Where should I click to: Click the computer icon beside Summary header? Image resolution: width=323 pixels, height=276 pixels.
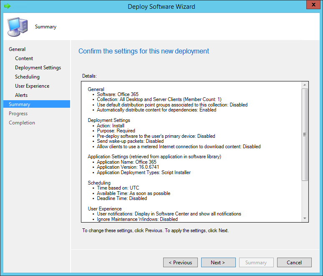click(x=17, y=27)
